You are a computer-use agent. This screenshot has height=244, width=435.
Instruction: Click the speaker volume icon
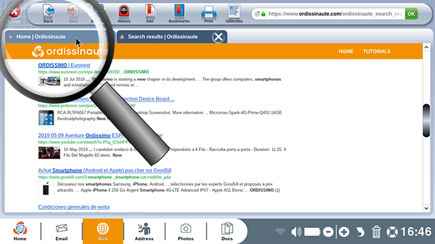[x=296, y=232]
